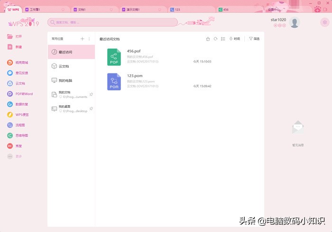Add a common location with plus icon
Screen dimensions: 332x232
pos(83,39)
